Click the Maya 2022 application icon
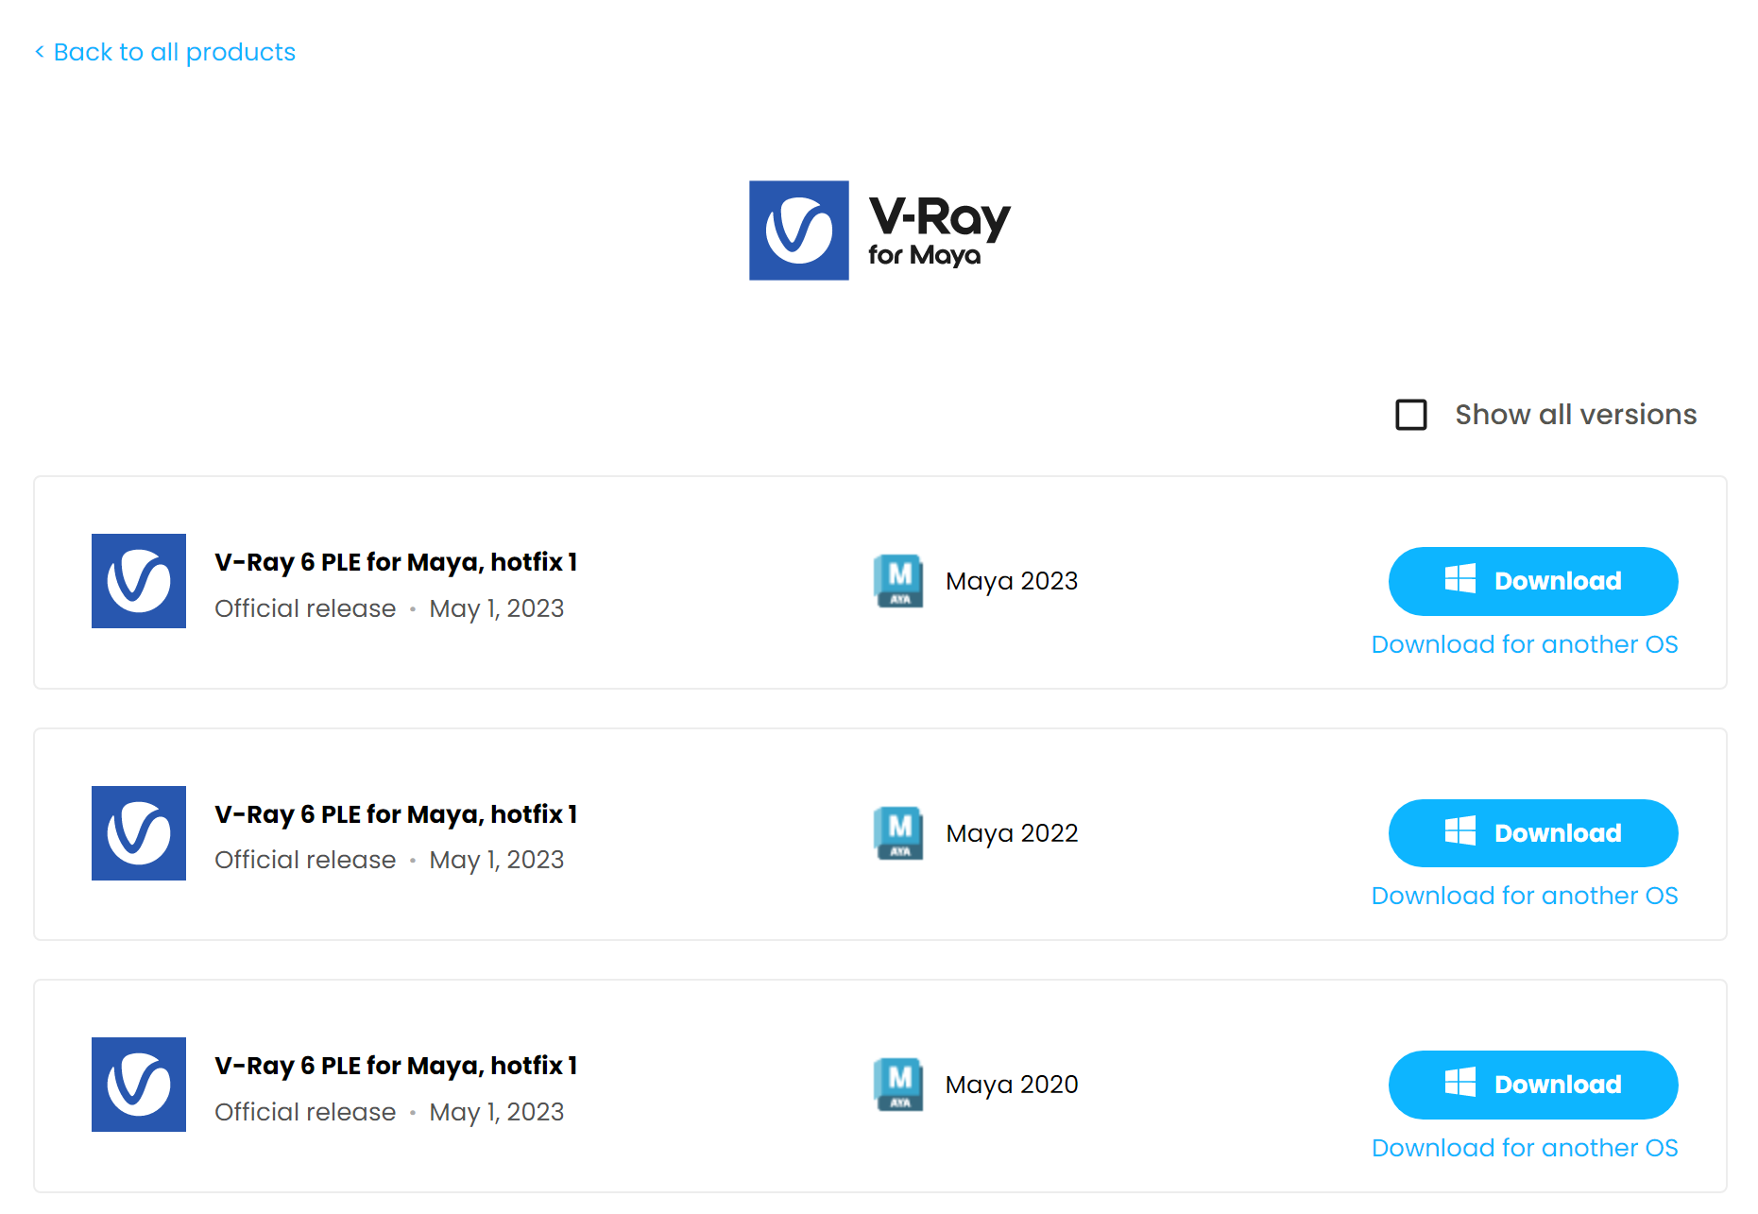1758x1214 pixels. (x=898, y=833)
